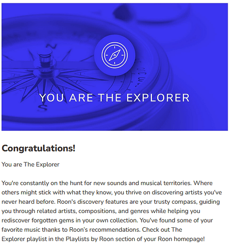Click the white compass icon in banner
Screen dimensions: 231x246
click(115, 55)
